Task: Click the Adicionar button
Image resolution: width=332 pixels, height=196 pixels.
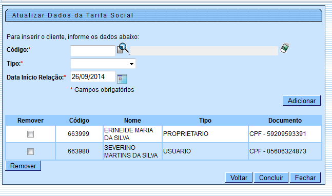Action: point(302,101)
